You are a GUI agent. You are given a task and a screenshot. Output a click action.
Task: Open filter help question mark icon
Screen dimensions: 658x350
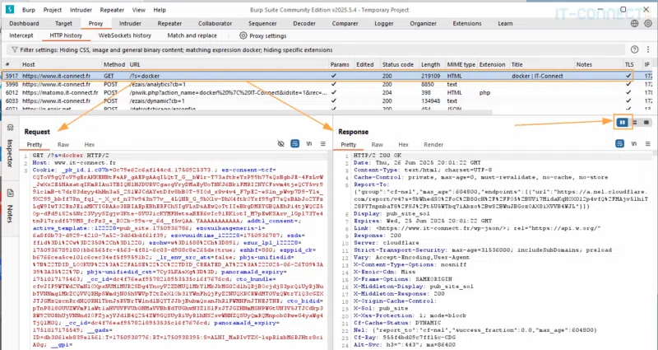(x=634, y=49)
